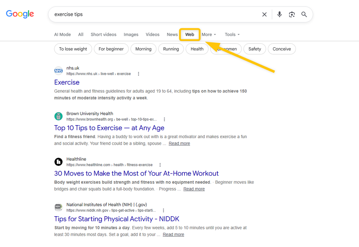Click the healthline.com URL breadcrumb
359x247 pixels.
(x=109, y=165)
